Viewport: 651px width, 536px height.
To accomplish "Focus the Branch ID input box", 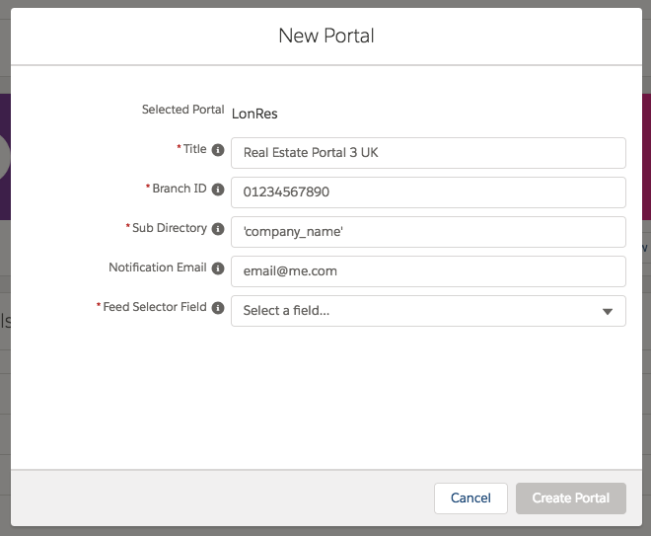I will click(x=428, y=192).
